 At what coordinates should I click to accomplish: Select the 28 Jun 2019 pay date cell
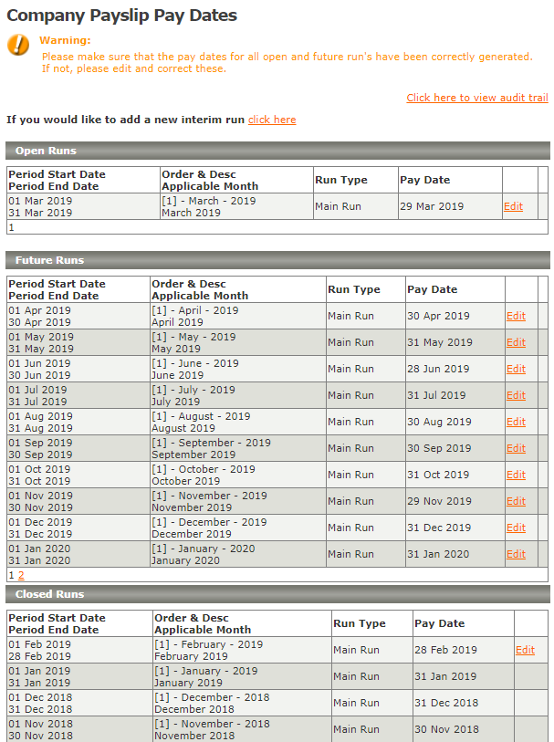point(455,369)
